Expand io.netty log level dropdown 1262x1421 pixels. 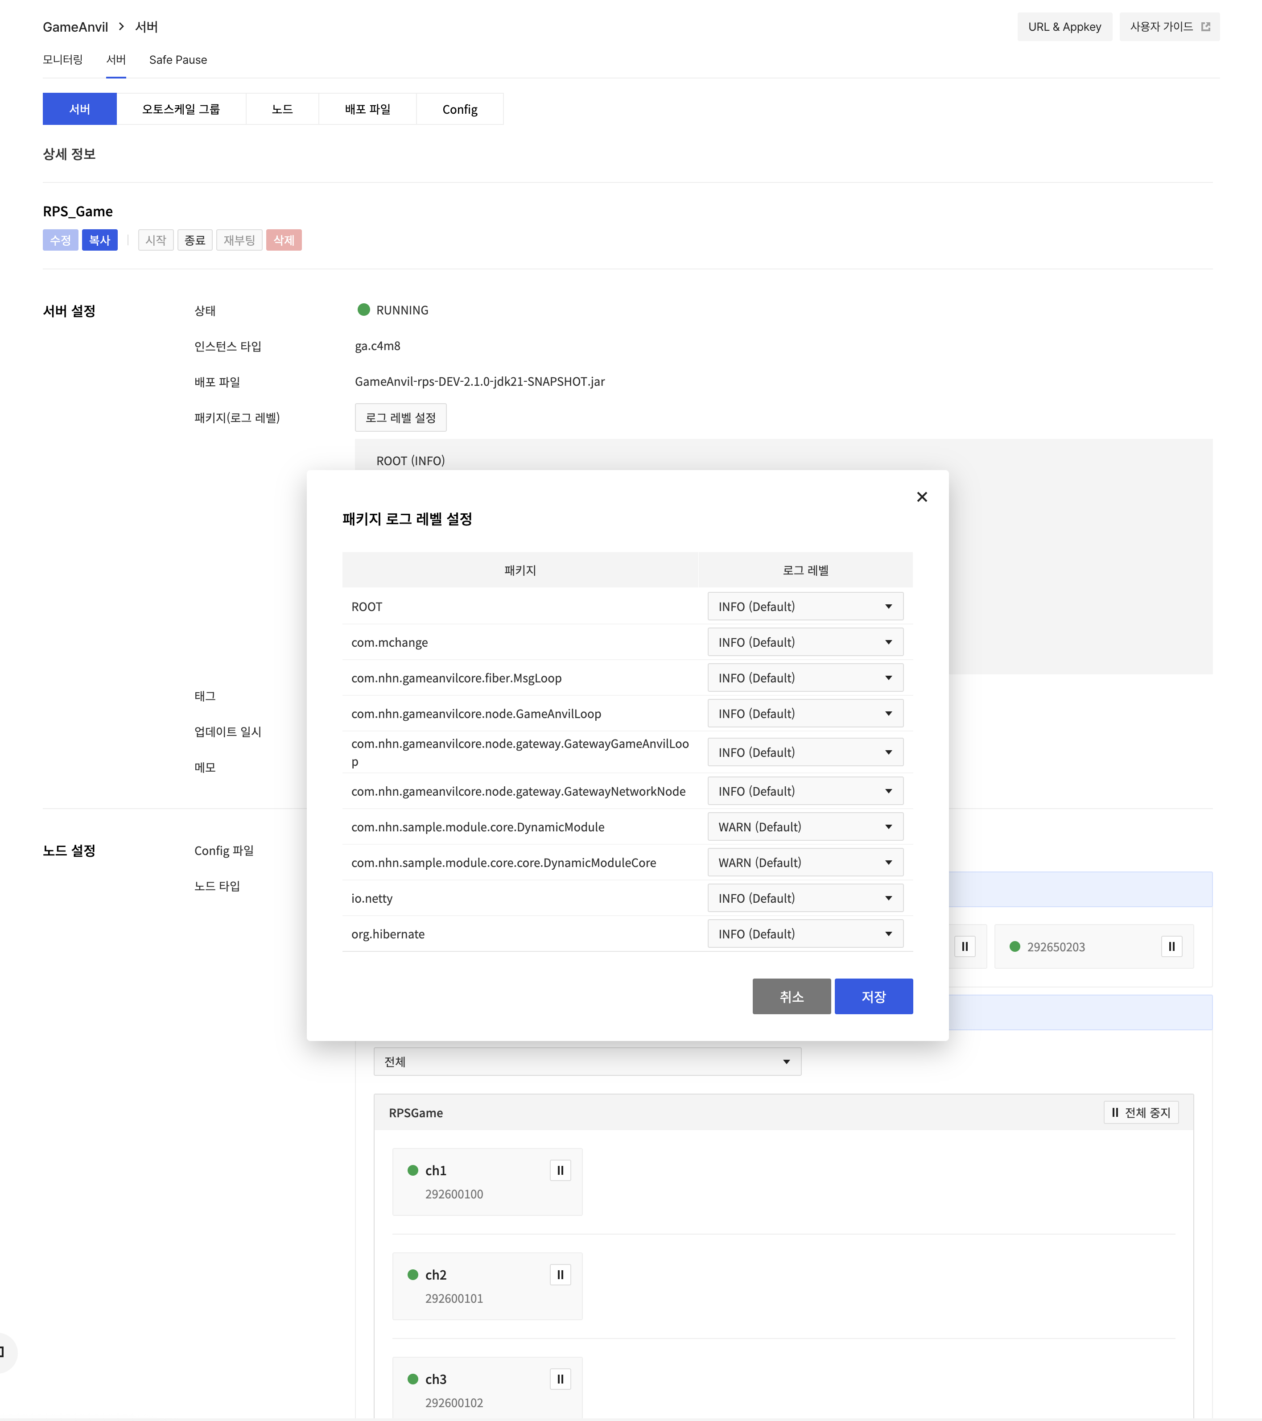pyautogui.click(x=805, y=898)
